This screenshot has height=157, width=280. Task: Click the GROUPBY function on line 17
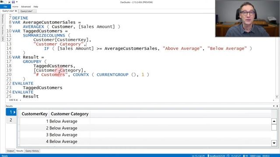(32, 61)
